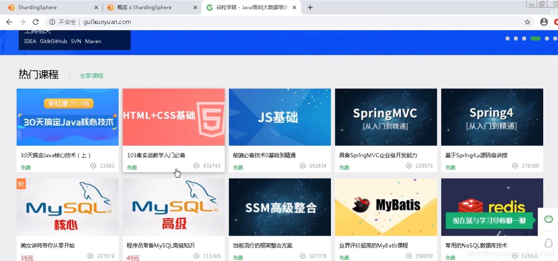The width and height of the screenshot is (558, 261).
Task: Select the active green carousel indicator
Action: [x=535, y=38]
